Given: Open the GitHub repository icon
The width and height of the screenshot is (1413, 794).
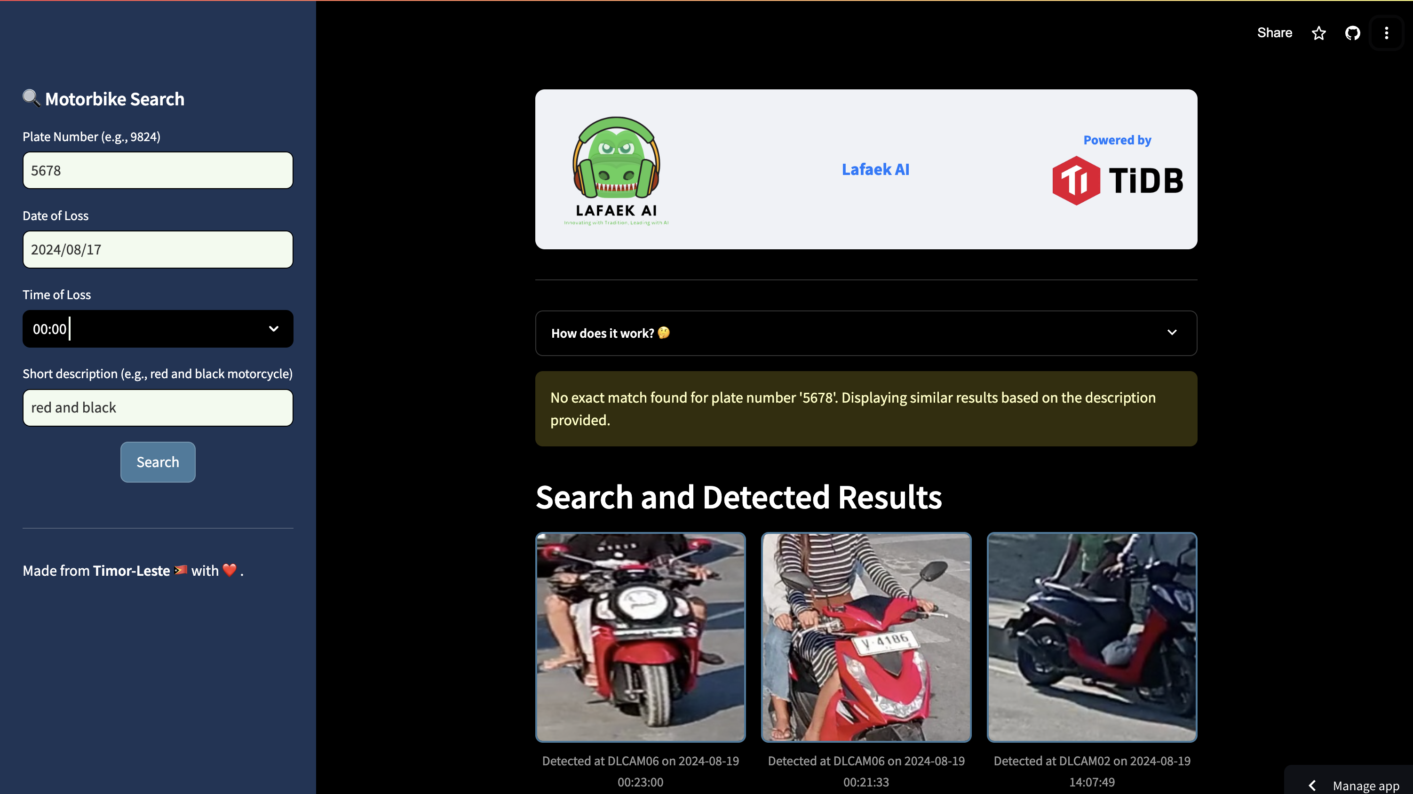Looking at the screenshot, I should [1353, 33].
